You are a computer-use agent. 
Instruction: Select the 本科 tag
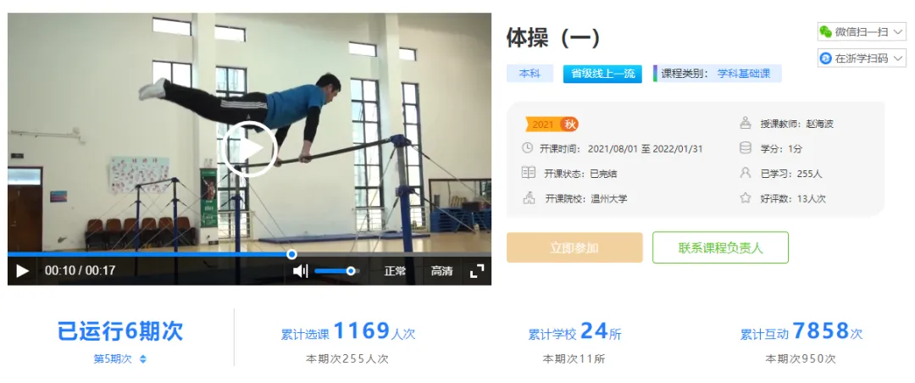tap(530, 75)
